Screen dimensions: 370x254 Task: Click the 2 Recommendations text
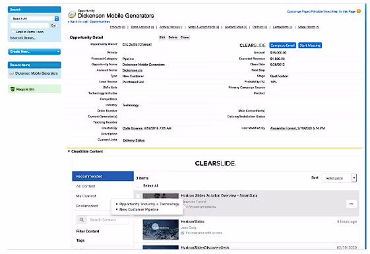pos(200,206)
